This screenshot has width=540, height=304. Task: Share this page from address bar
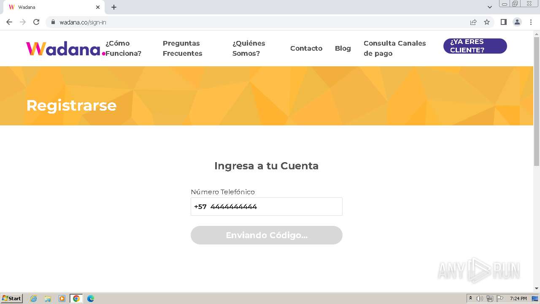tap(473, 22)
